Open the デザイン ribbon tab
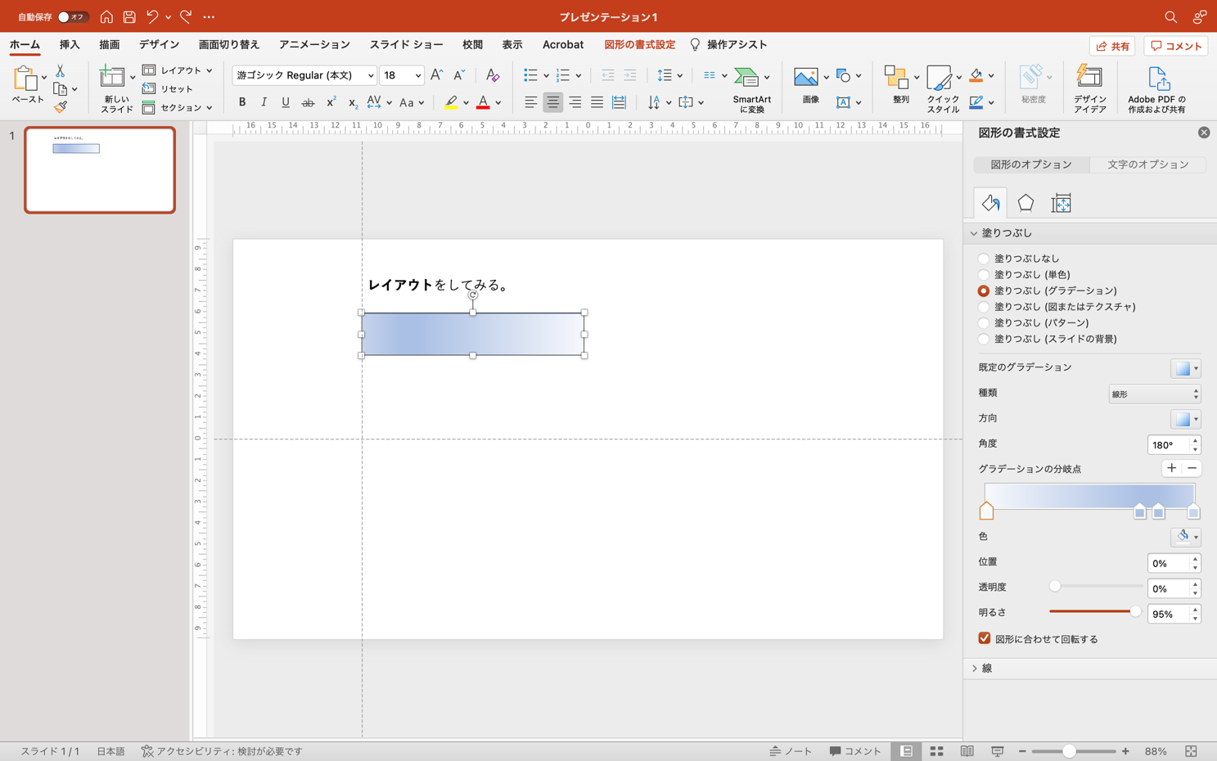Viewport: 1217px width, 761px height. (159, 45)
